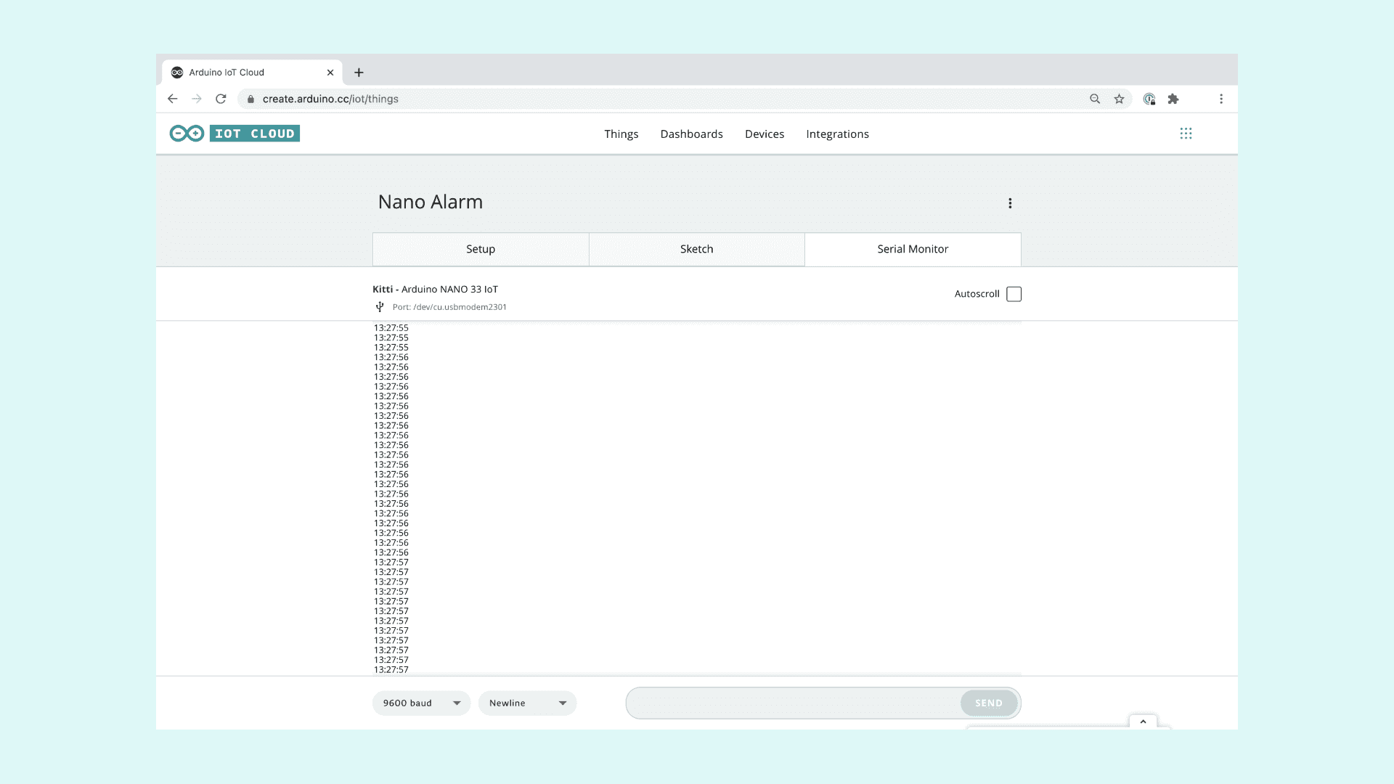Switch to the Setup tab

coord(480,249)
